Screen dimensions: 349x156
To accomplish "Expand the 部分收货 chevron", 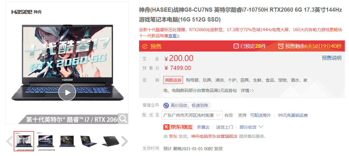I will click(x=261, y=127).
